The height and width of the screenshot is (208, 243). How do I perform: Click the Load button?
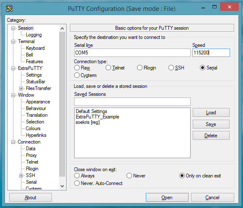[x=211, y=113]
